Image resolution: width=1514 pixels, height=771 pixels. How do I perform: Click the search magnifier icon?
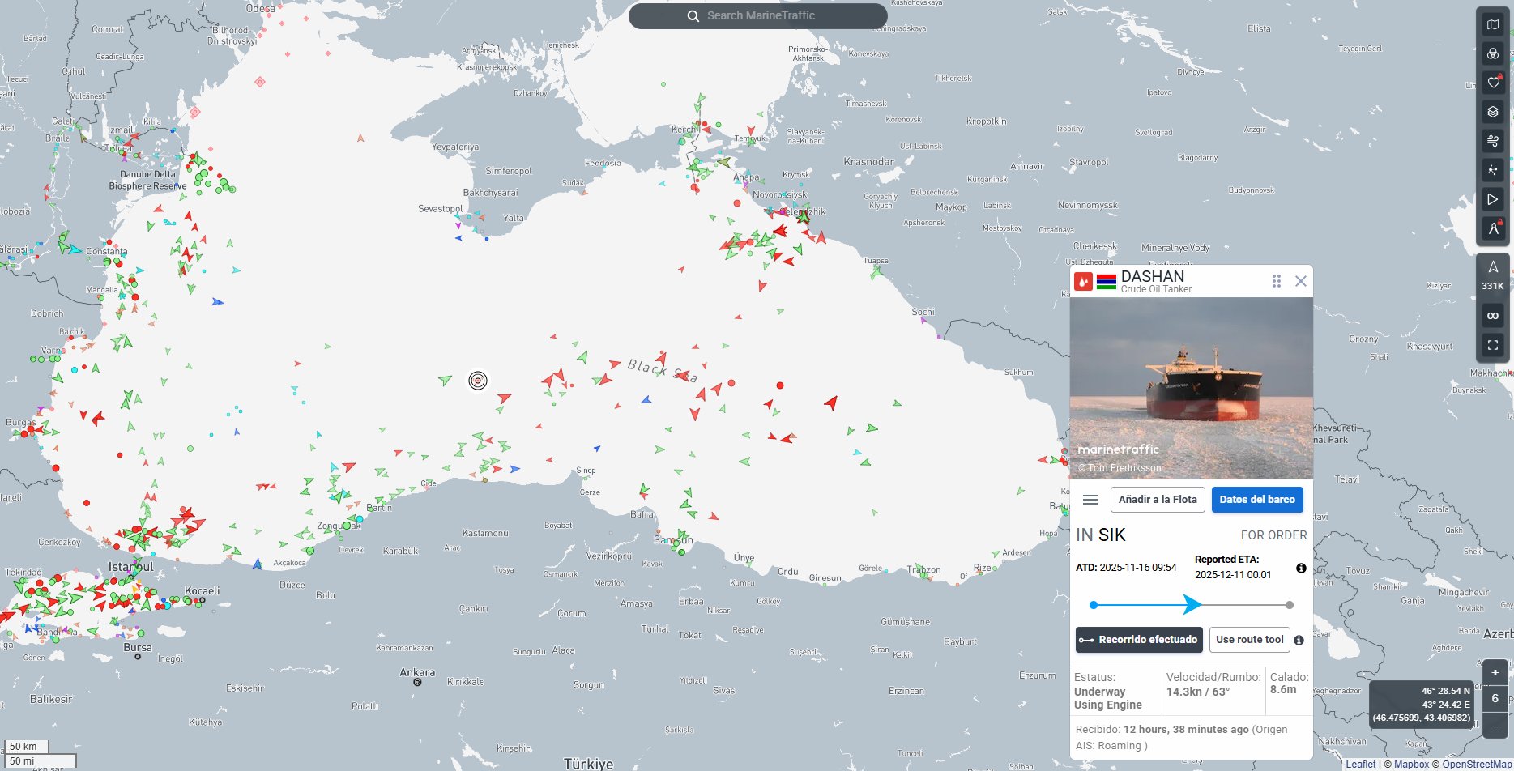pyautogui.click(x=693, y=16)
